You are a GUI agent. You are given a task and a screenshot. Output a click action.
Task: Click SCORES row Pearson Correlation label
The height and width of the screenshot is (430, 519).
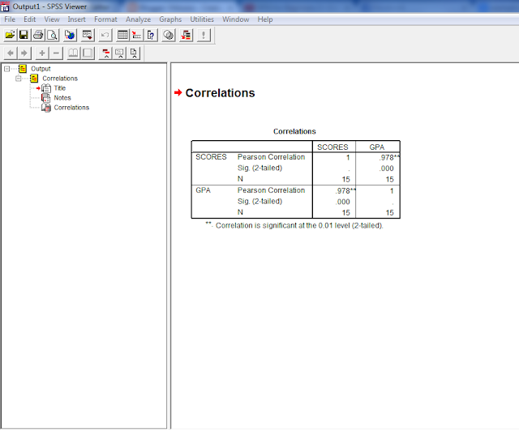tap(271, 157)
